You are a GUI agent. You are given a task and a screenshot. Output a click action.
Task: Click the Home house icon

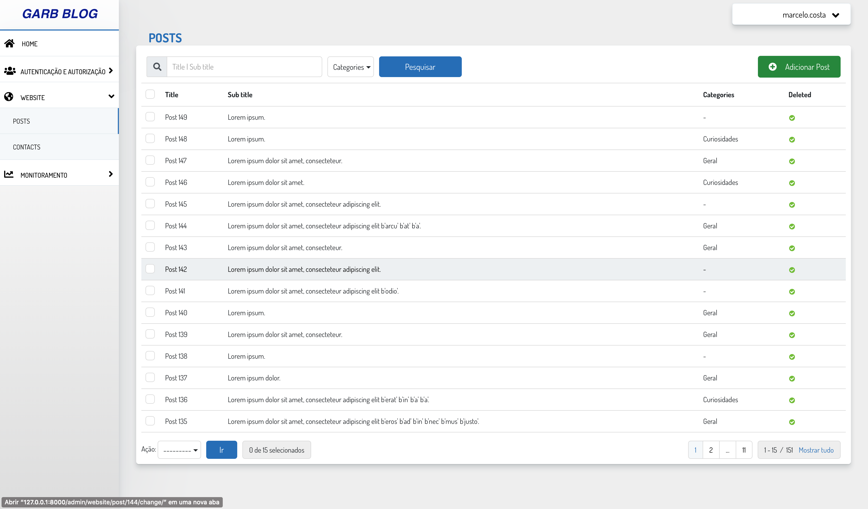click(9, 43)
